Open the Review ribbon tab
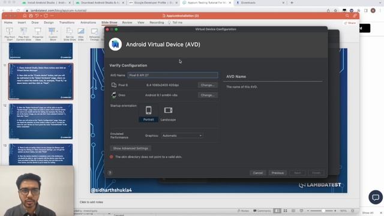The height and width of the screenshot is (216, 384). coord(127,23)
